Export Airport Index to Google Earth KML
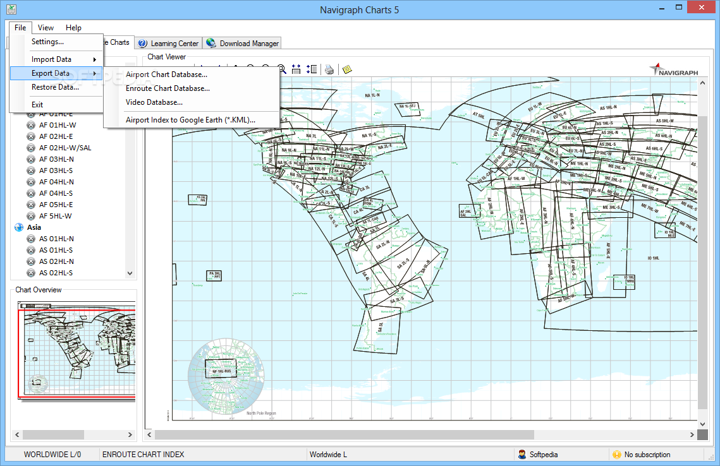720x466 pixels. 192,120
